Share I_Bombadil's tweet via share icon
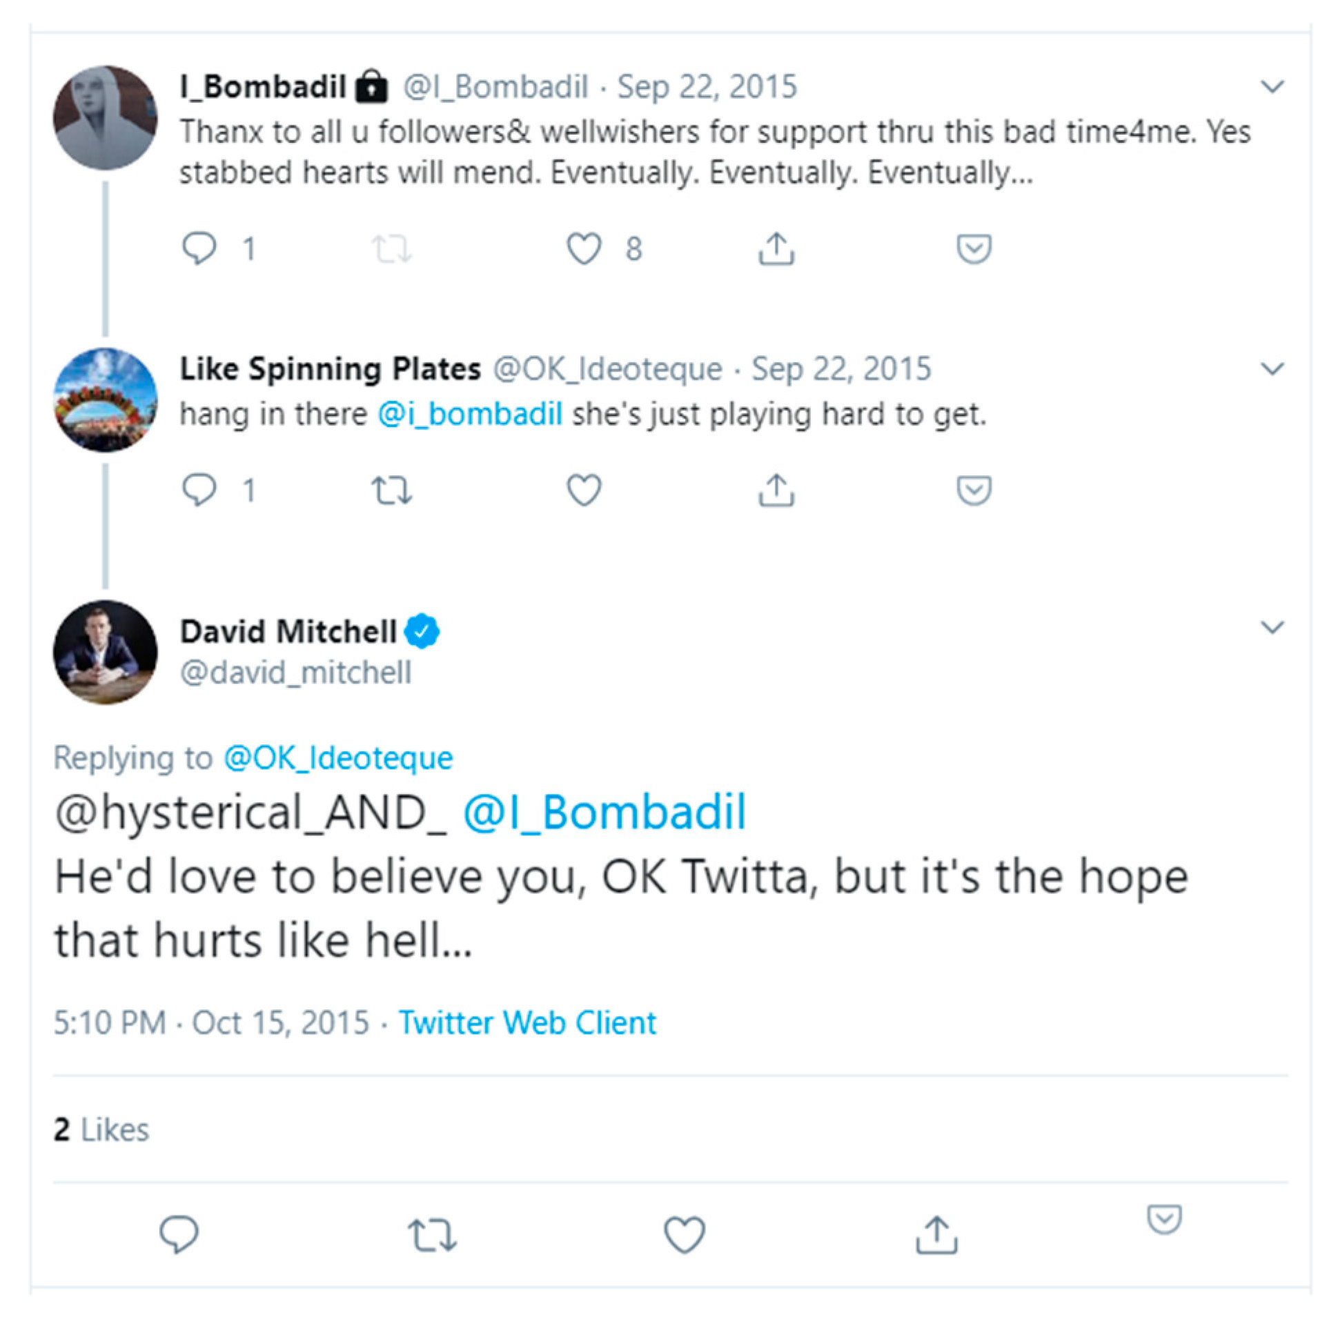The height and width of the screenshot is (1326, 1329). pyautogui.click(x=776, y=248)
